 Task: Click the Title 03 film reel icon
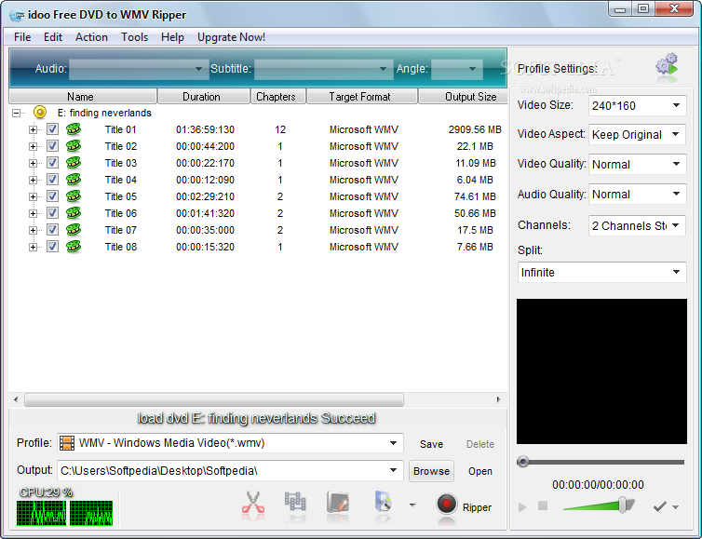pos(74,163)
